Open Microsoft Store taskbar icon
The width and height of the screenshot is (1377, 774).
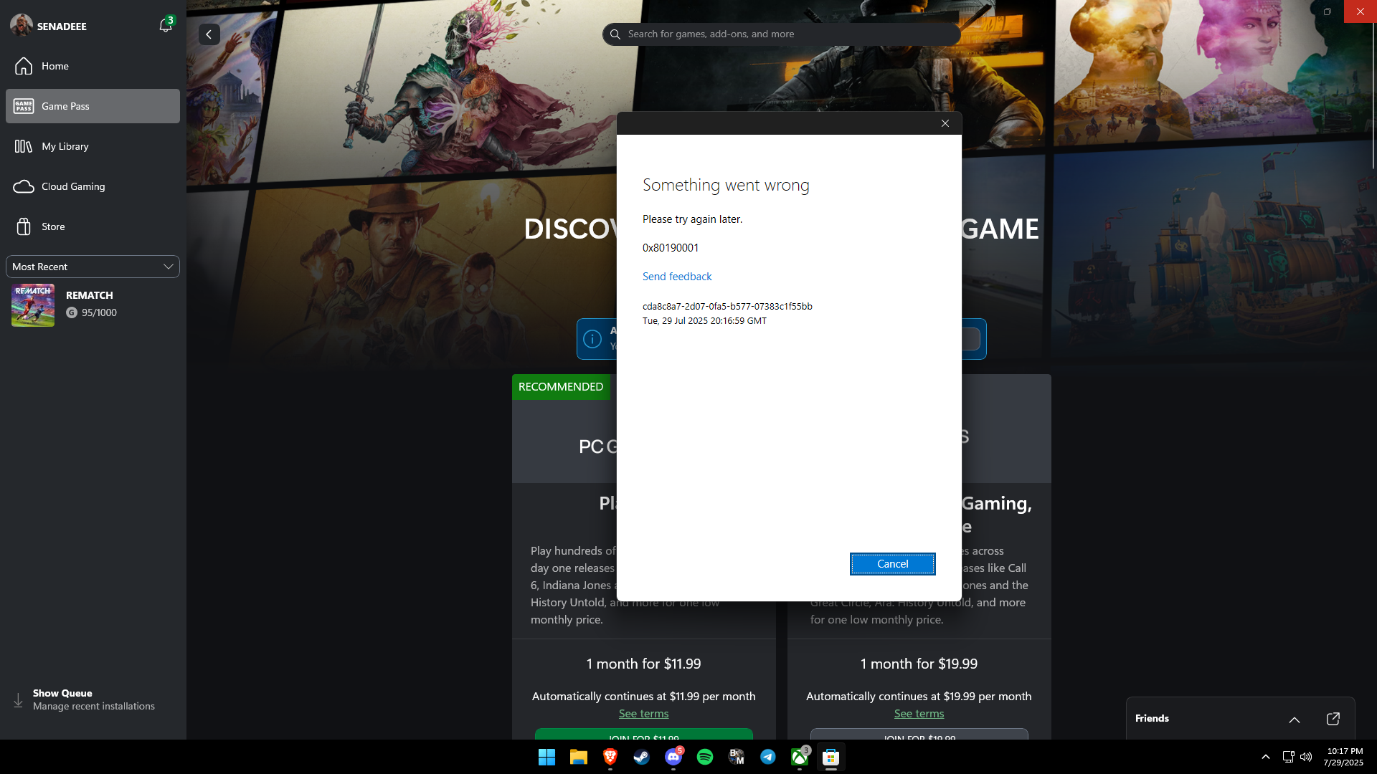(831, 757)
